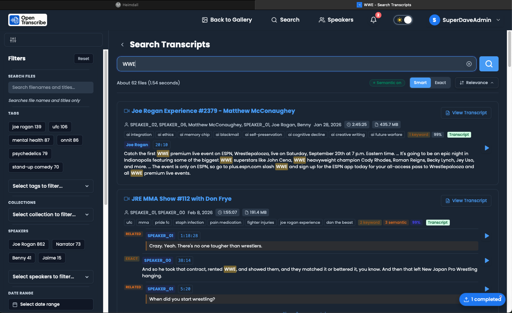The image size is (512, 313).
Task: Click the ai integration tag on first result
Action: tap(139, 135)
